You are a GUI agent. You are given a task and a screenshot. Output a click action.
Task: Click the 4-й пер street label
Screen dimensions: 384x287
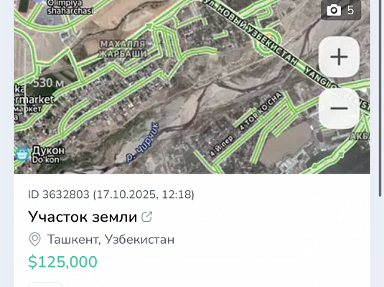[x=222, y=146]
